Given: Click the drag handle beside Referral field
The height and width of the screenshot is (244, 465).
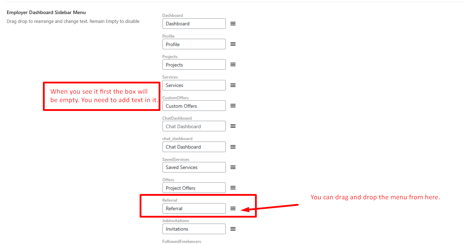Looking at the screenshot, I should coord(233,208).
